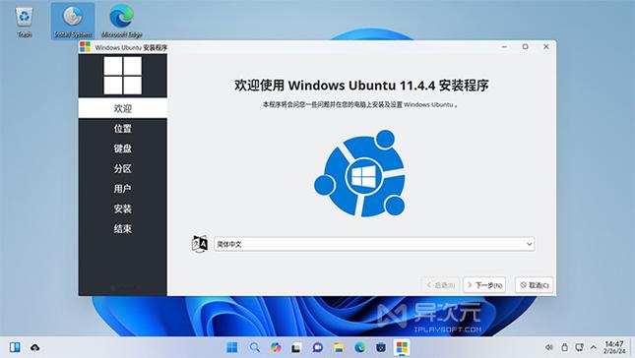Open File Explorer folder on taskbar
The image size is (635, 358).
coord(339,347)
